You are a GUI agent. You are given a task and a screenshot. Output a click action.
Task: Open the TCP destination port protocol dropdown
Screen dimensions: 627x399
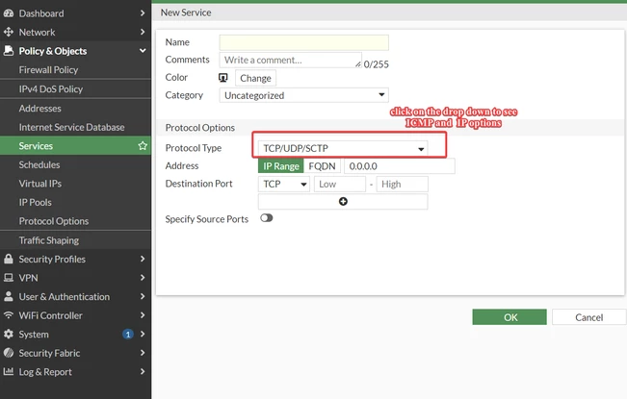coord(284,184)
